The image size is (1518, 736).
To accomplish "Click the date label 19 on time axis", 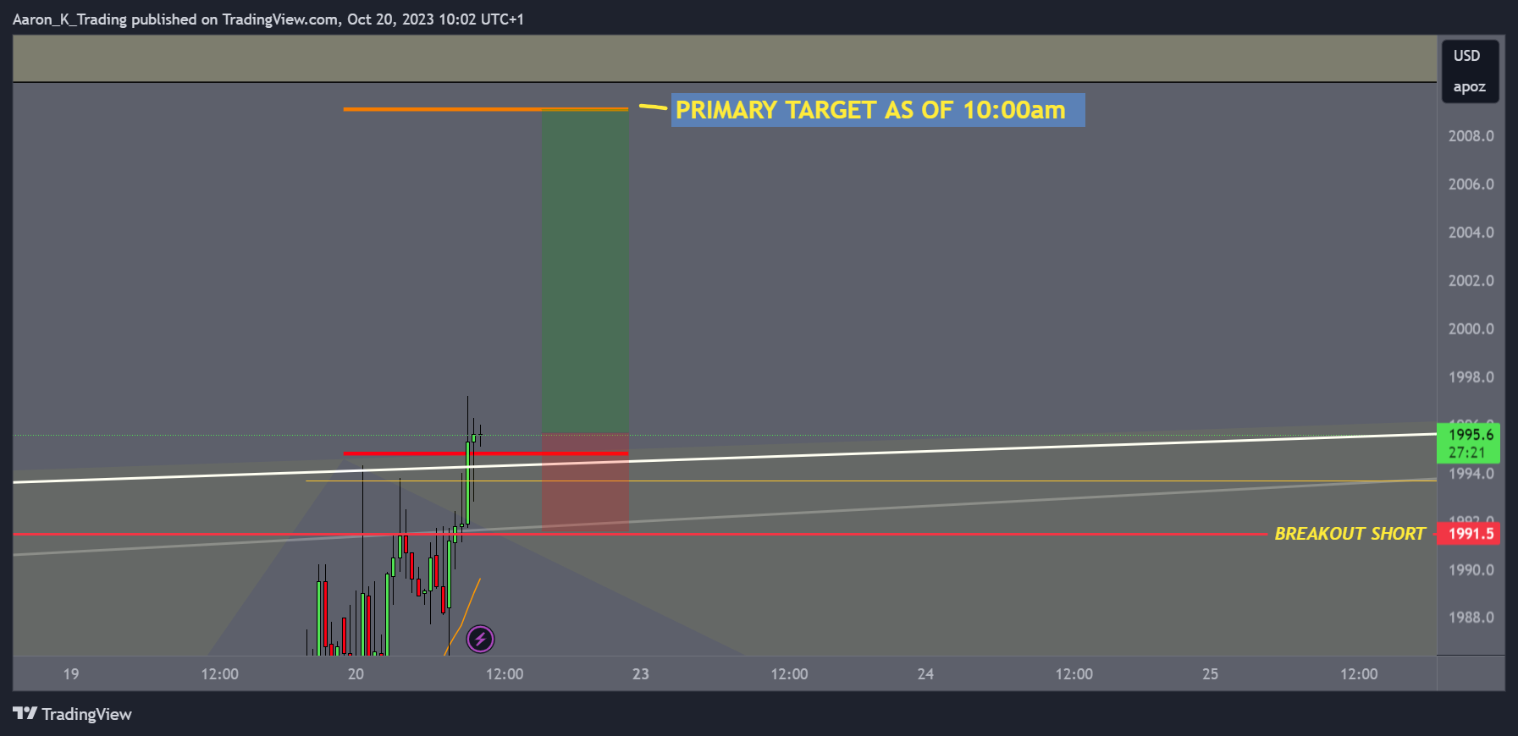I will [x=71, y=674].
